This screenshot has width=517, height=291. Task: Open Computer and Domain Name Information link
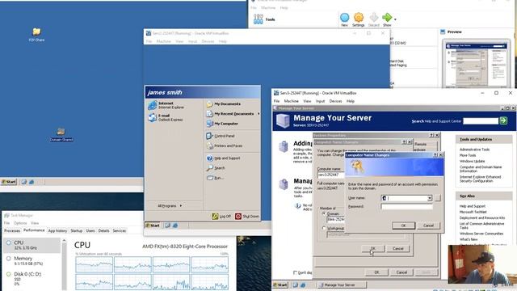coord(481,169)
